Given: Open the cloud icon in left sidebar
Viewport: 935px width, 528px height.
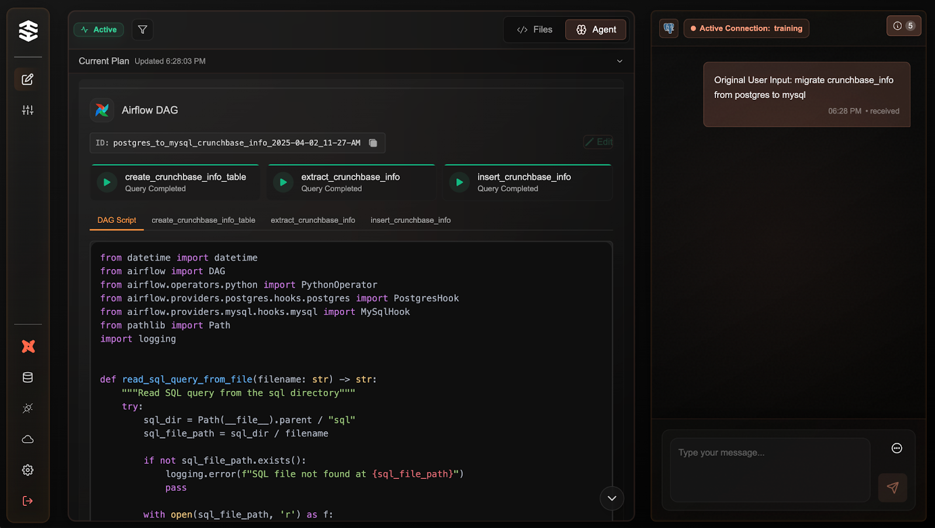Looking at the screenshot, I should pos(27,439).
